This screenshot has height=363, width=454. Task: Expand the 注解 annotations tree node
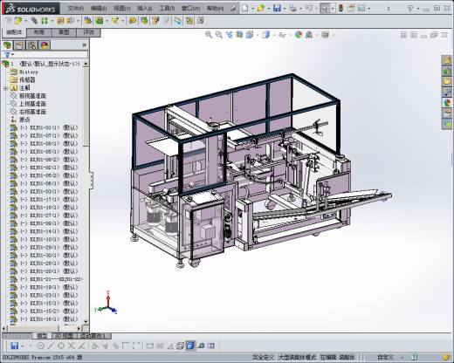(x=5, y=88)
